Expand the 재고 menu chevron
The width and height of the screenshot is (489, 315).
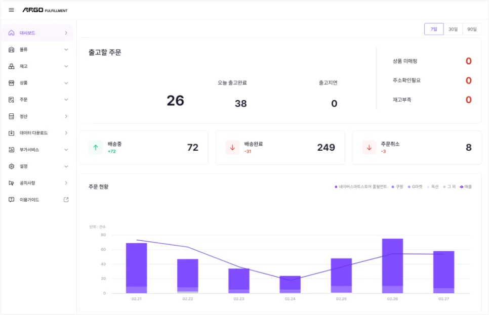click(66, 66)
